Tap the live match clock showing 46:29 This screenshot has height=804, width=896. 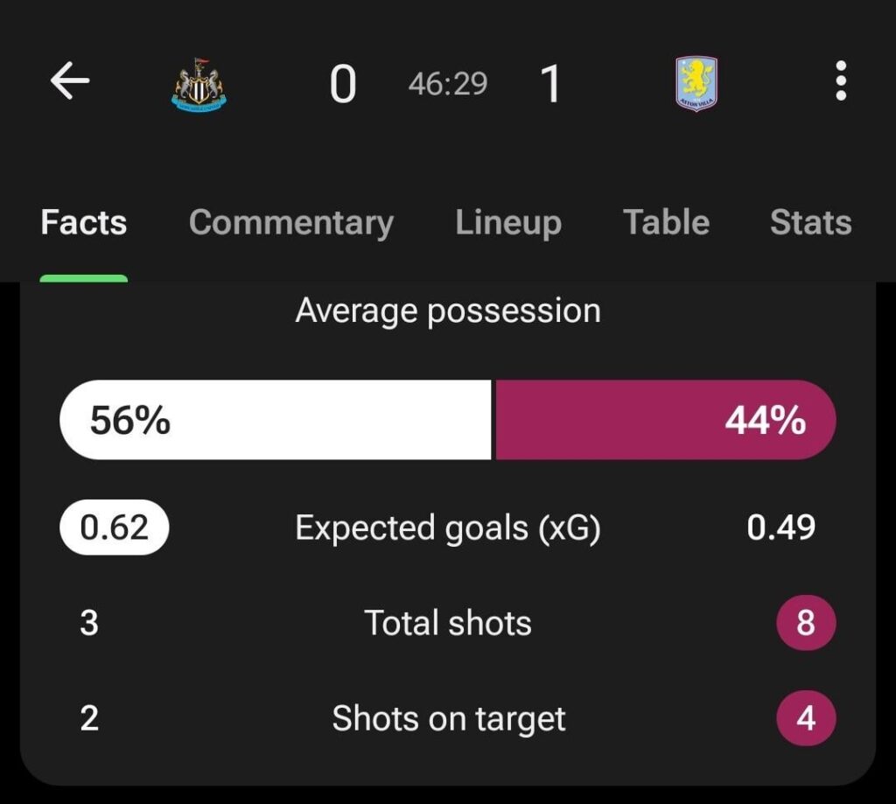[448, 83]
